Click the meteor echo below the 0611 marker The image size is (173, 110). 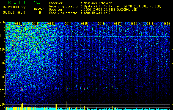[22, 89]
